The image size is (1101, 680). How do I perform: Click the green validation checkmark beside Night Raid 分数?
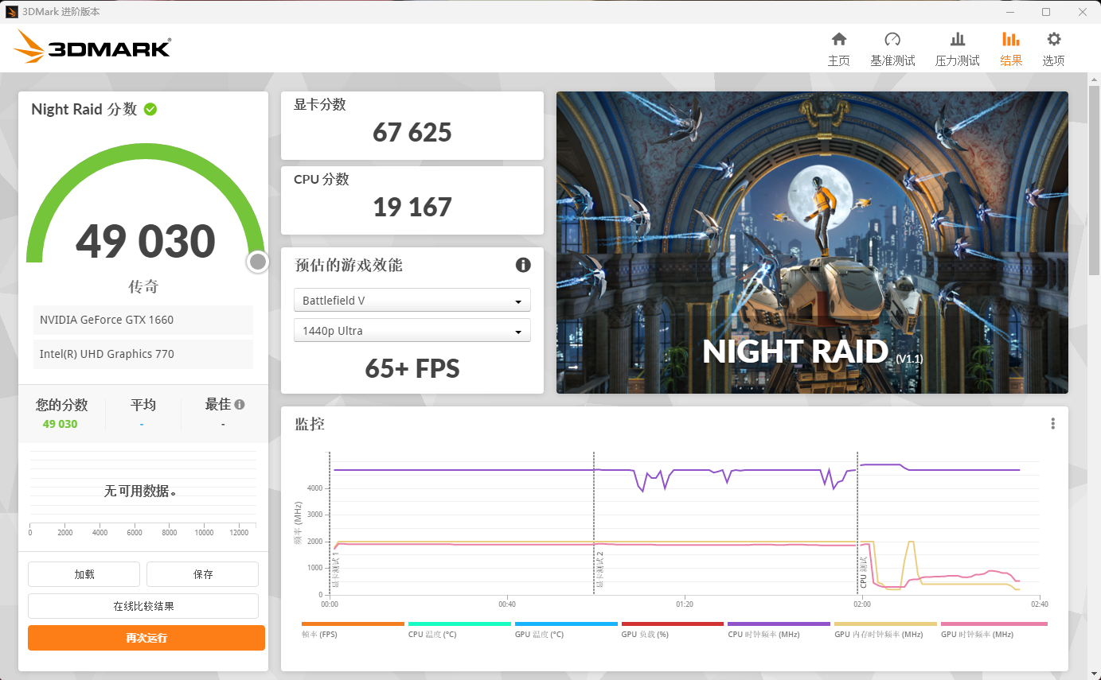click(x=150, y=109)
